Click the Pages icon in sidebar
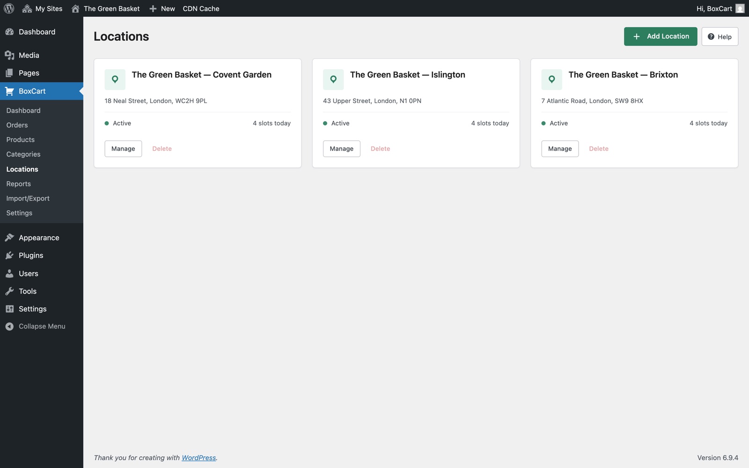The image size is (749, 468). pyautogui.click(x=9, y=73)
